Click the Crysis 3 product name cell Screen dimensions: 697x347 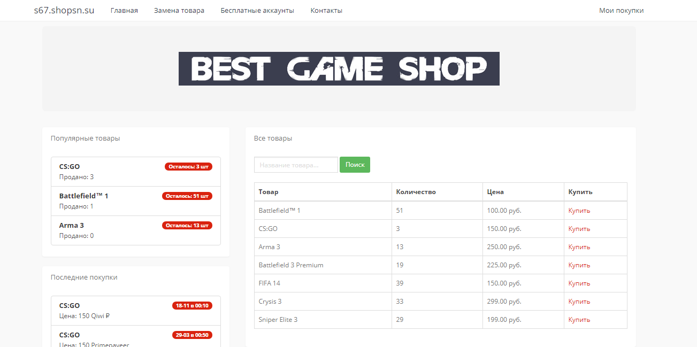(323, 302)
